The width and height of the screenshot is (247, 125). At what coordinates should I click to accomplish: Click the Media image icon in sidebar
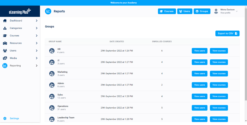point(5,58)
